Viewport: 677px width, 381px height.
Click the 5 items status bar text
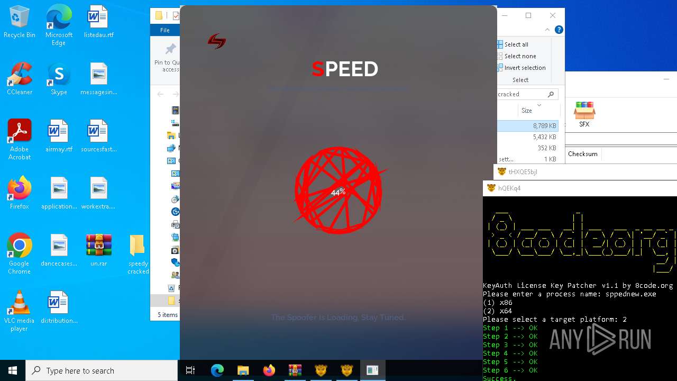pyautogui.click(x=168, y=314)
